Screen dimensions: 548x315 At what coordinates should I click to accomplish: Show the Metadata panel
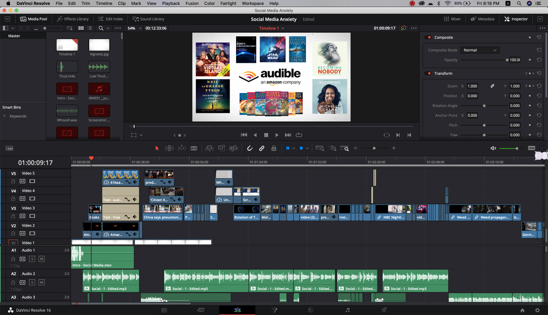483,19
